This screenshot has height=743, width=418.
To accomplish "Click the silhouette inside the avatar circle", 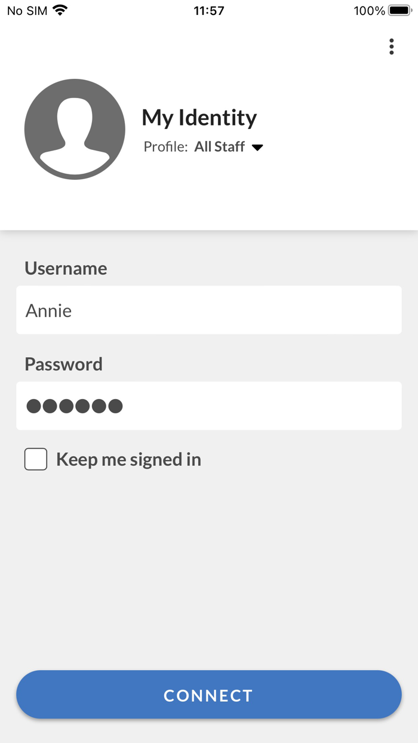I will coord(75,128).
